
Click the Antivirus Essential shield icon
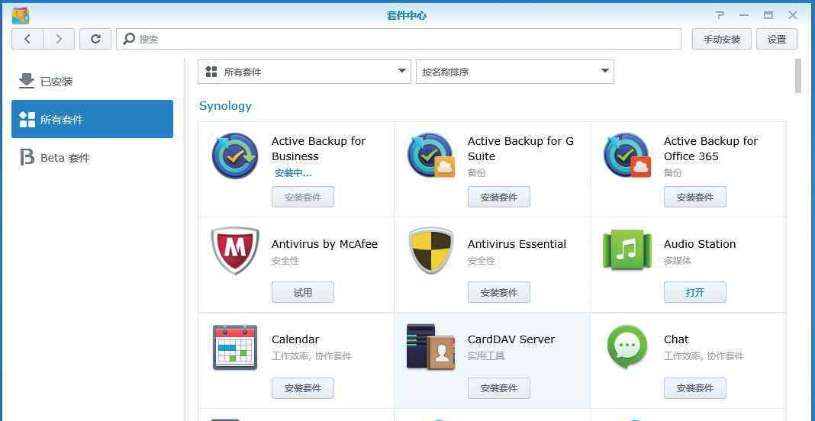(x=431, y=250)
